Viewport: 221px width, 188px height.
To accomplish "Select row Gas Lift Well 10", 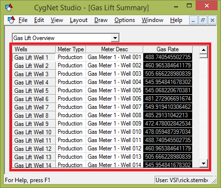I will click(34, 132).
